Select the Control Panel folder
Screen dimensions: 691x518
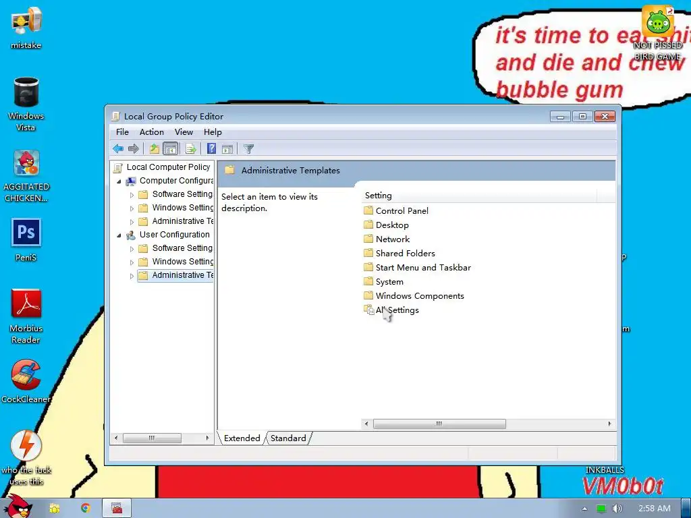point(396,210)
